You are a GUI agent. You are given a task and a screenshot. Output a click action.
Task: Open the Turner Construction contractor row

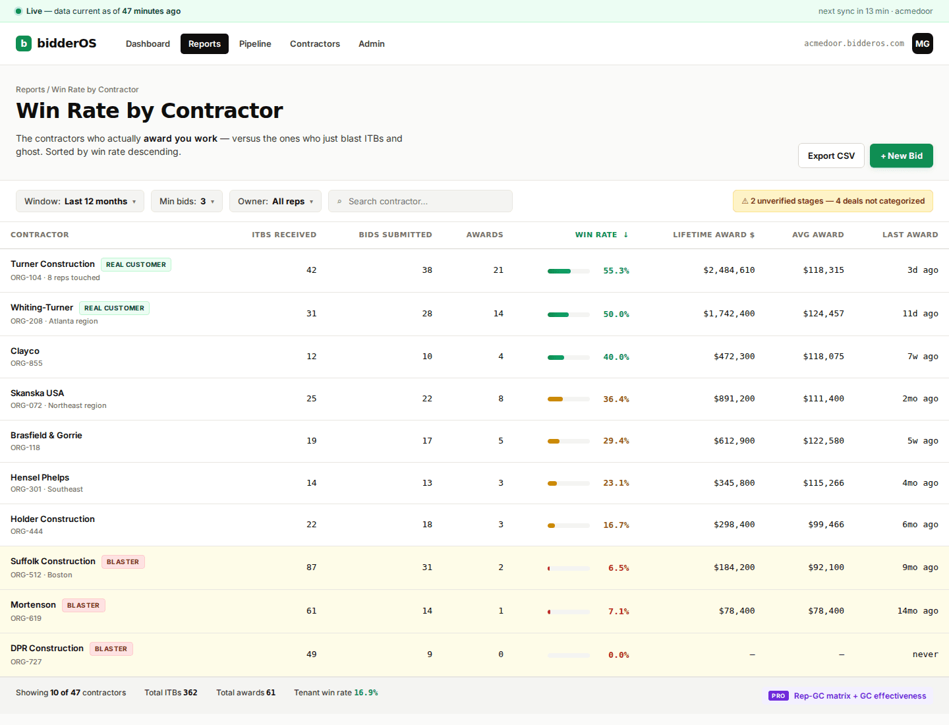pos(474,271)
